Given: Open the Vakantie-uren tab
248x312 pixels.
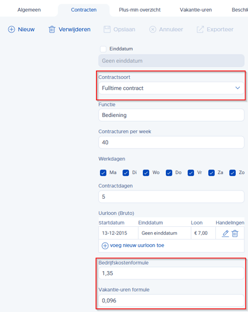Looking at the screenshot, I should click(x=195, y=10).
